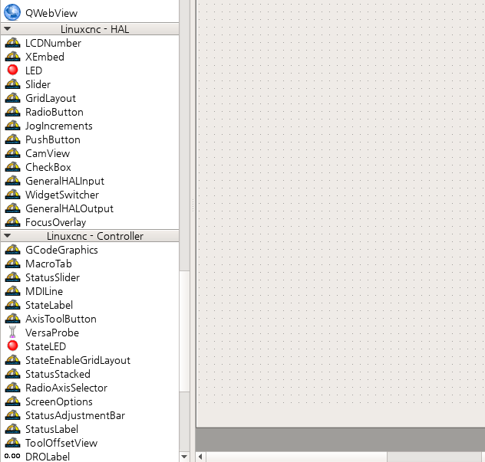Image resolution: width=485 pixels, height=462 pixels.
Task: Collapse the Linuxcnc - HAL category arrow
Action: (x=8, y=29)
